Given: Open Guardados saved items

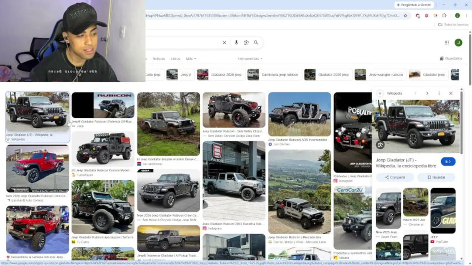Looking at the screenshot, I should coord(451,58).
